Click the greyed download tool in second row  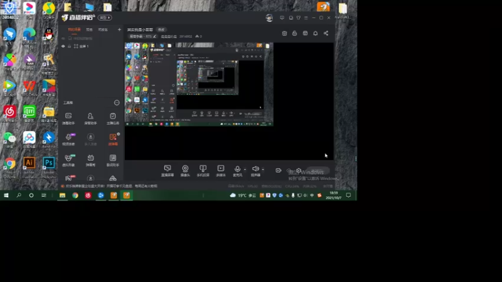click(90, 139)
